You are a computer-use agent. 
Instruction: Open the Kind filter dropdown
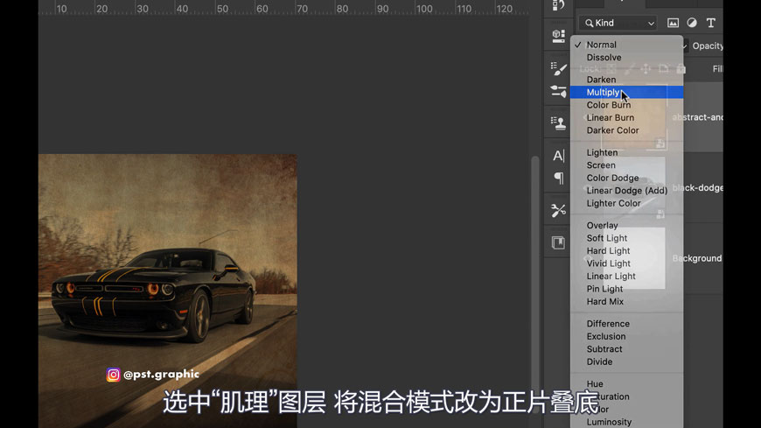(x=618, y=23)
